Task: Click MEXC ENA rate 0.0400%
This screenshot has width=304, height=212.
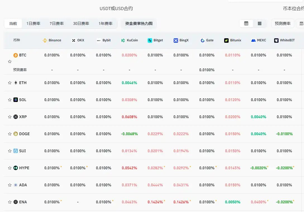Action: point(258,202)
